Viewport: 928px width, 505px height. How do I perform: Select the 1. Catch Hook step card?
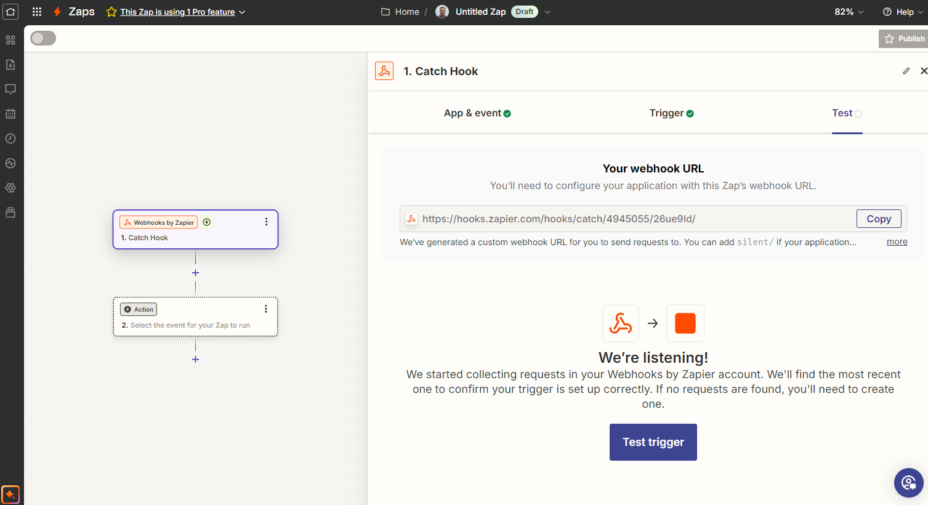[x=195, y=230]
